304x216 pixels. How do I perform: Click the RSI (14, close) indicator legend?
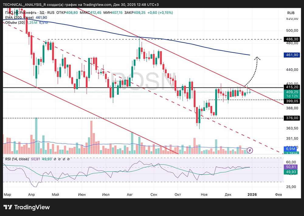(x=17, y=159)
